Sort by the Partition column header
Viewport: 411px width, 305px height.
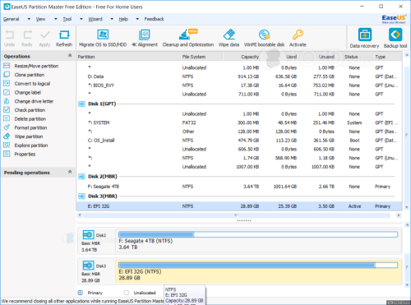[x=128, y=57]
